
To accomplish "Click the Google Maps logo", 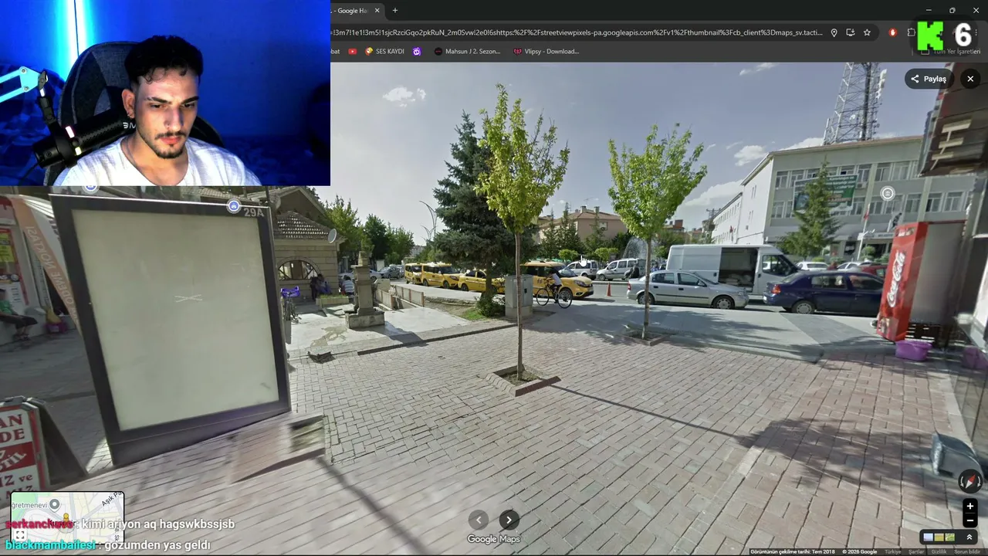I will click(x=493, y=539).
